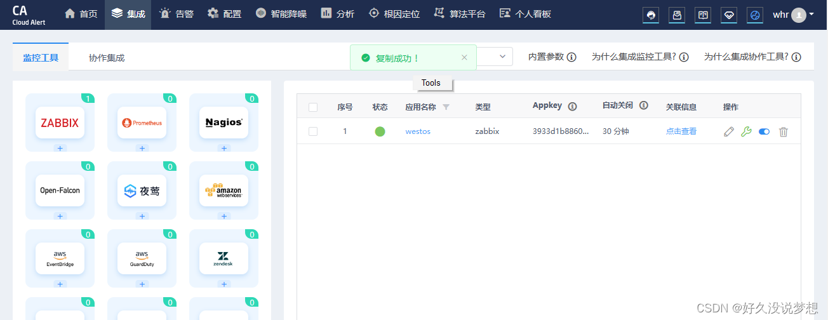This screenshot has height=320, width=828.
Task: Delete the westos application with trash icon
Action: 784,131
